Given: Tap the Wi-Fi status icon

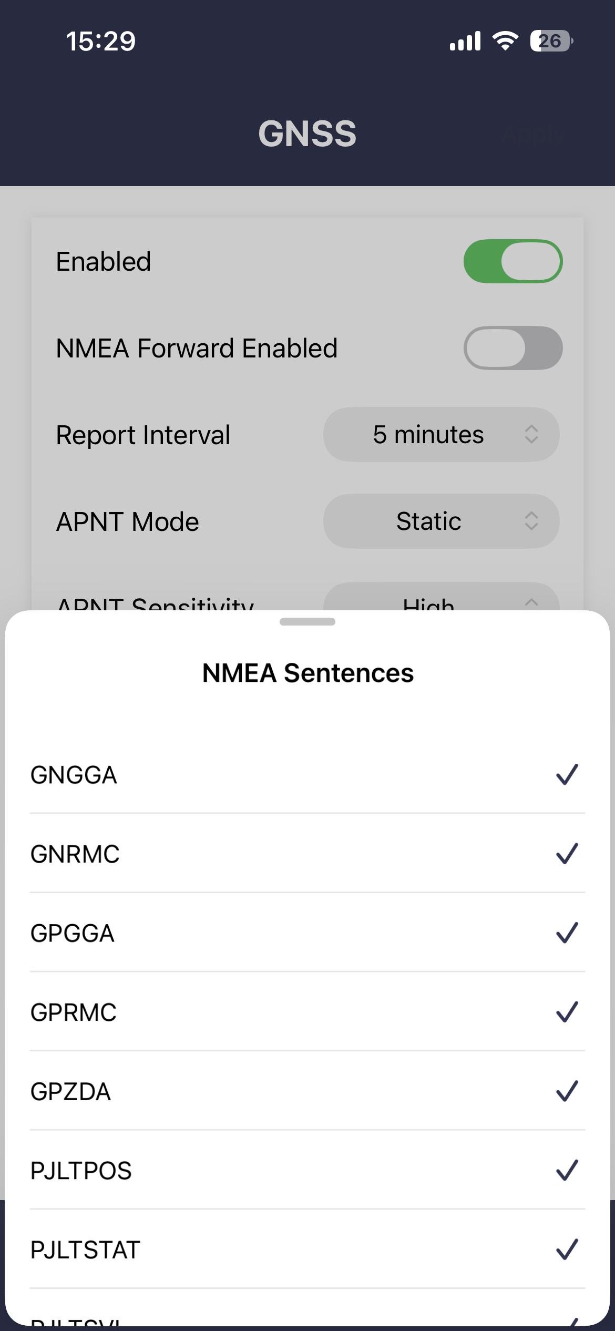Looking at the screenshot, I should tap(505, 41).
